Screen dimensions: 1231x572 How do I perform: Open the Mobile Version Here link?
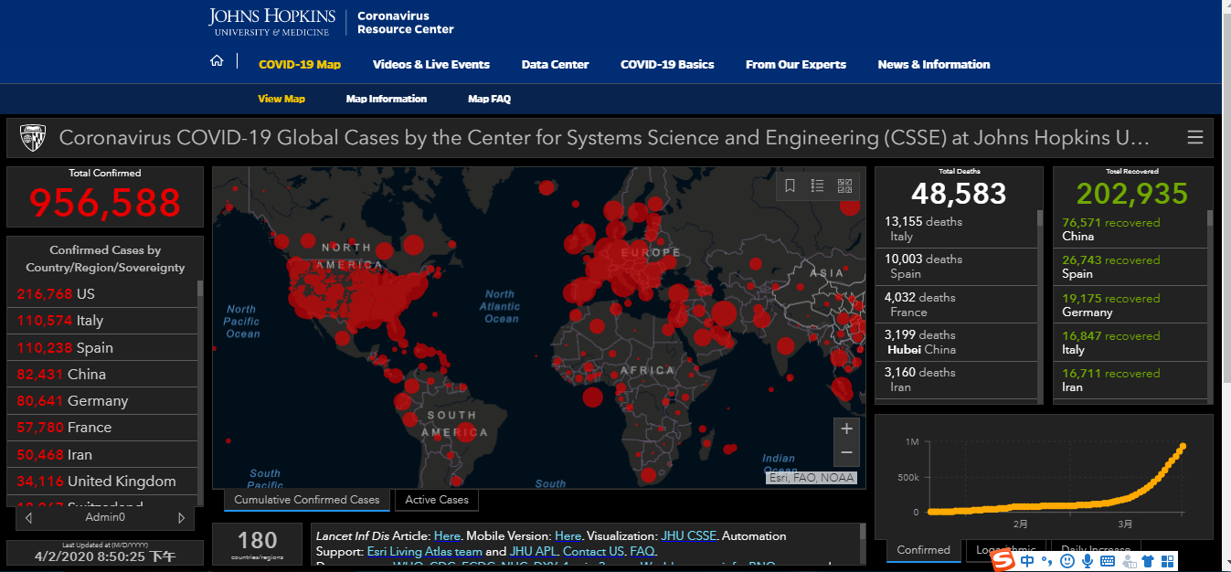point(568,536)
